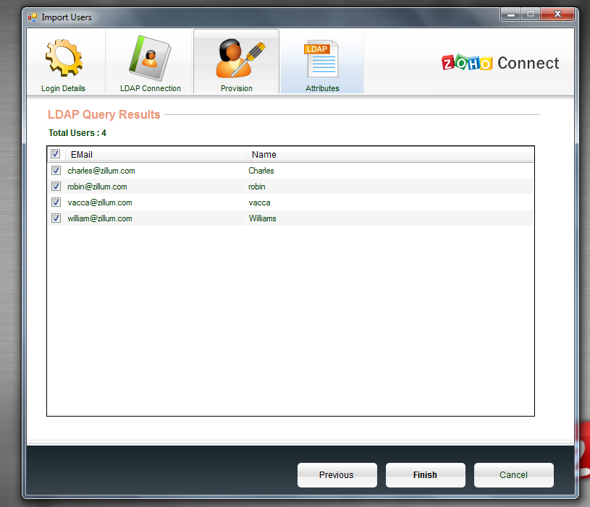This screenshot has width=590, height=507.
Task: Open the Login Details gear icon
Action: (64, 58)
